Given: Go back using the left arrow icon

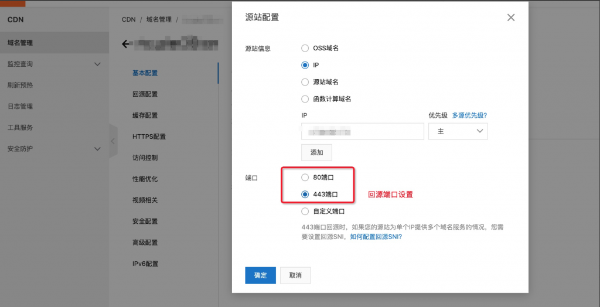Looking at the screenshot, I should [x=125, y=44].
